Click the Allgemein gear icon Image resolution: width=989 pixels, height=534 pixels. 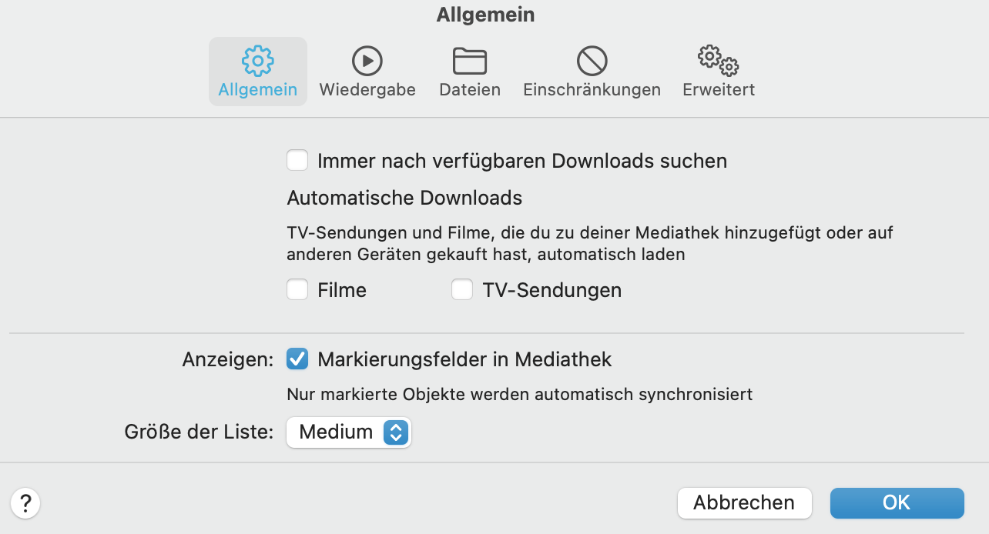[257, 61]
